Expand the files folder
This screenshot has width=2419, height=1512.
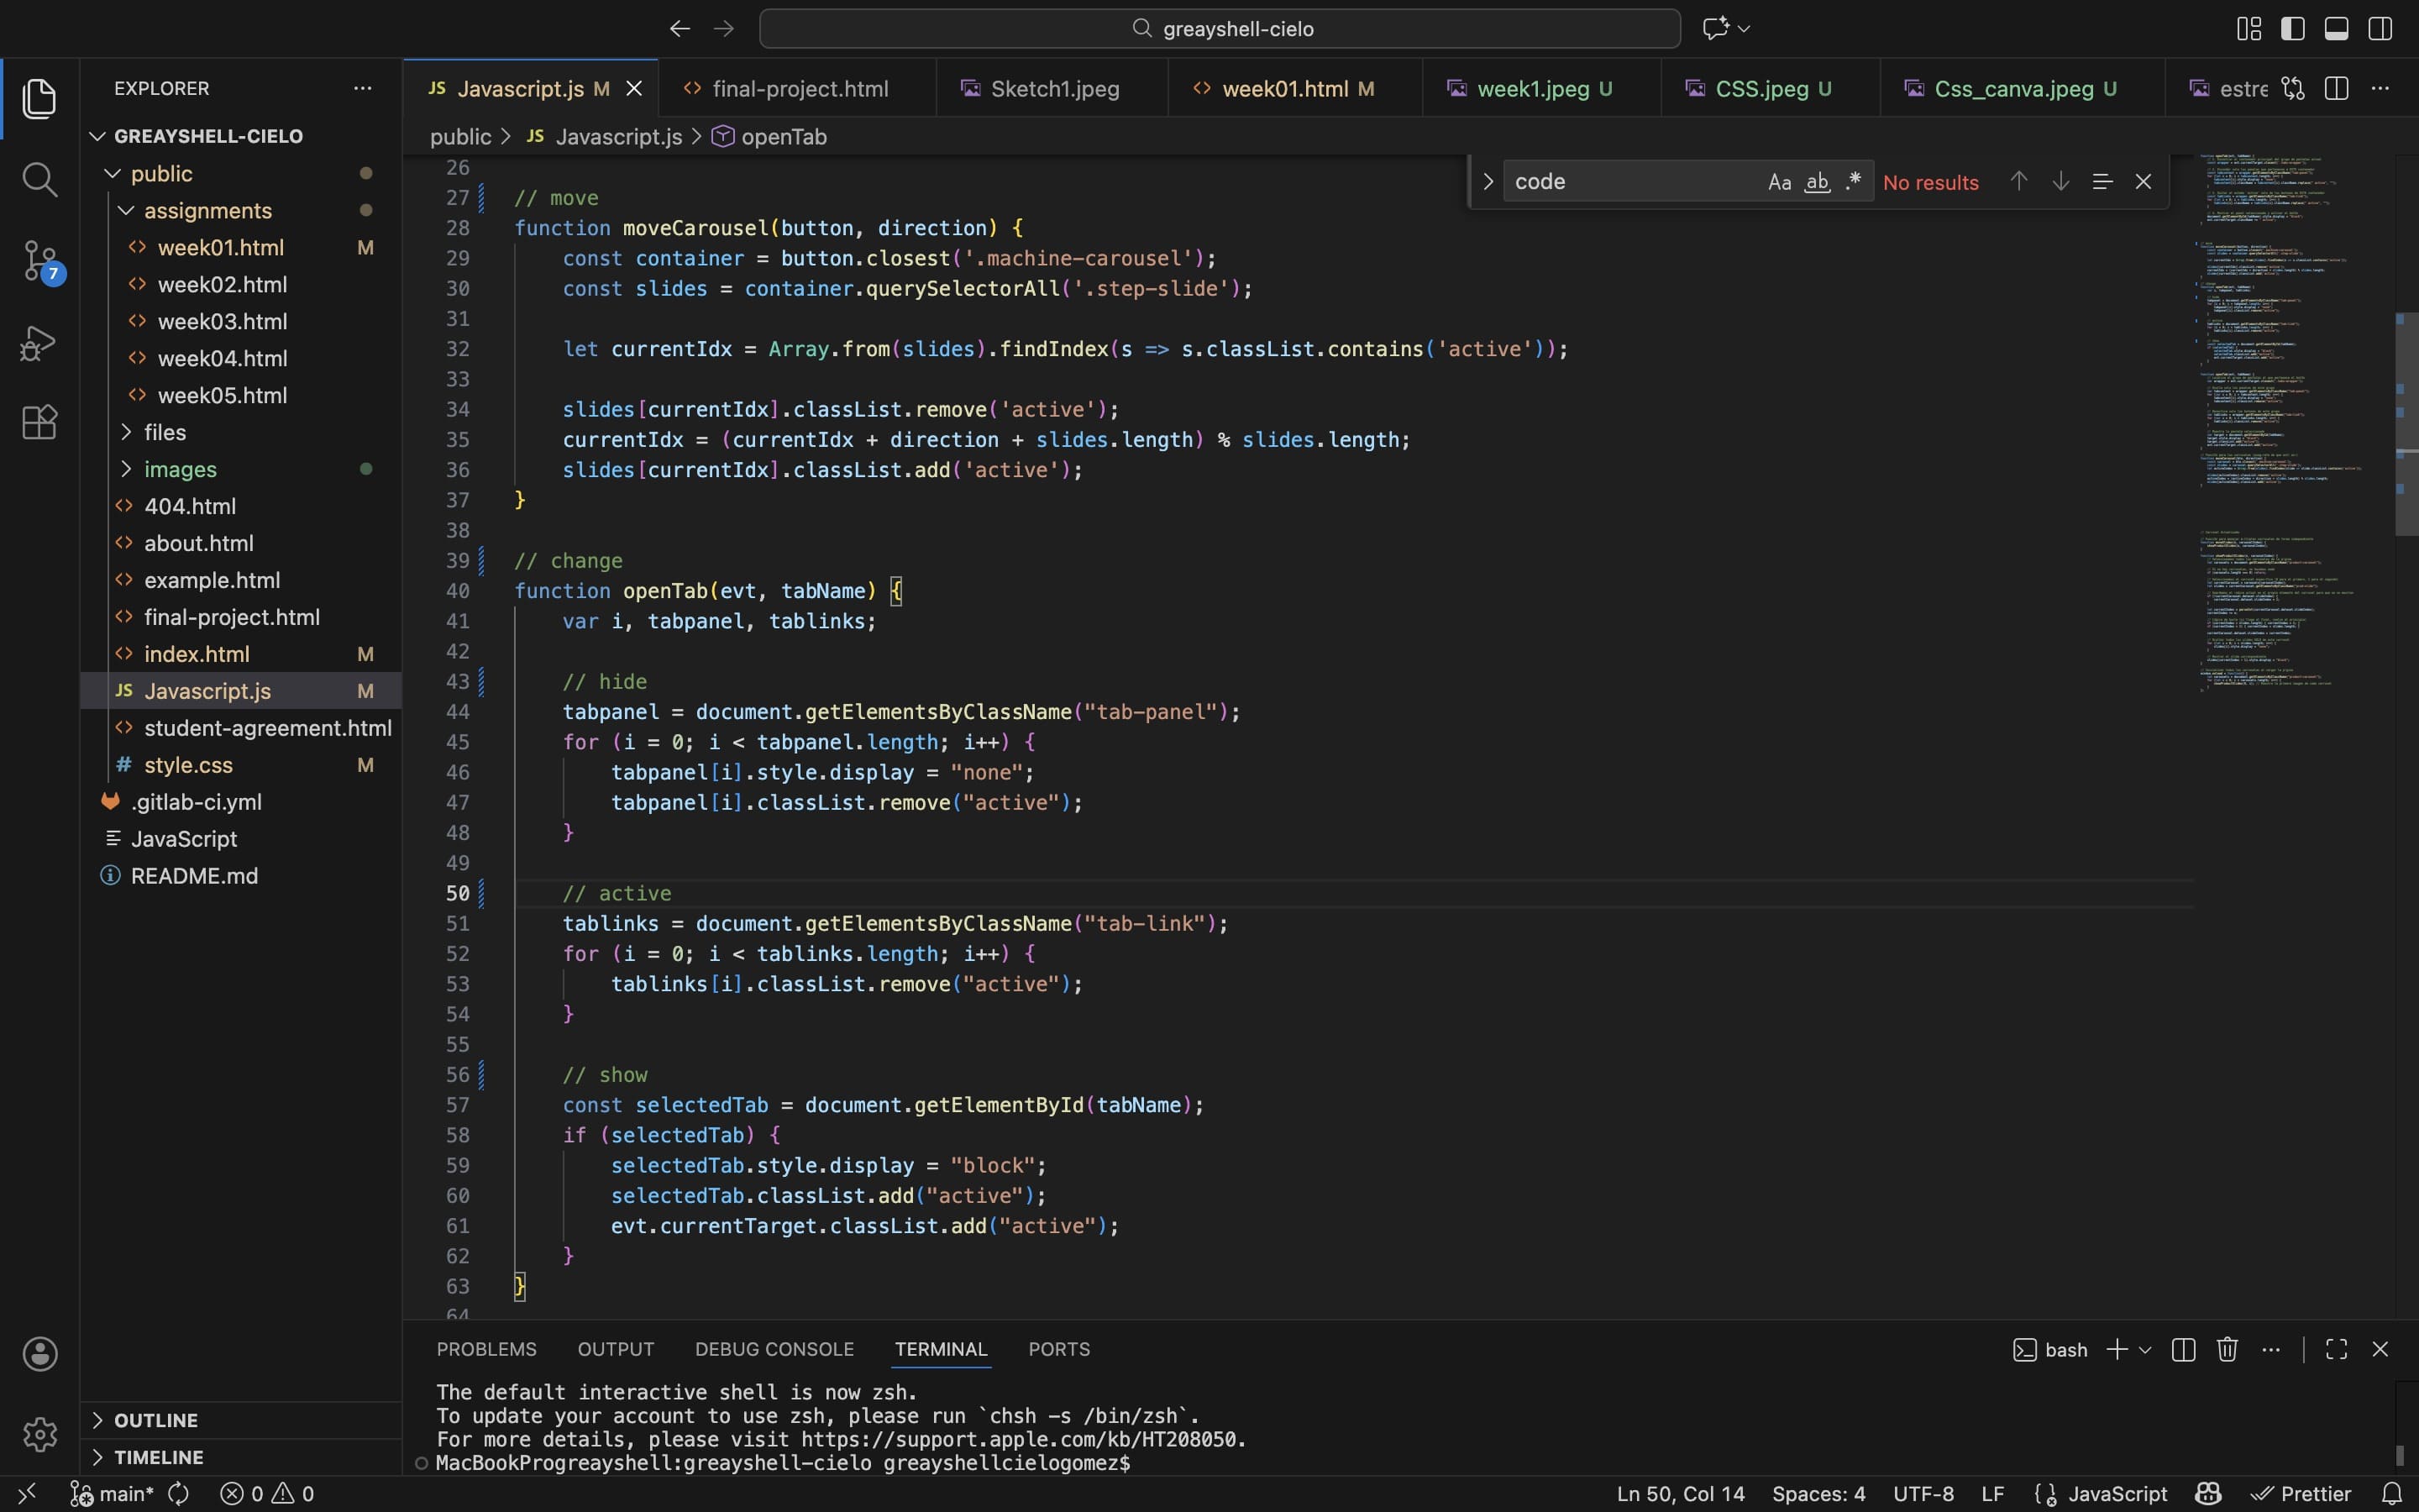tap(165, 432)
